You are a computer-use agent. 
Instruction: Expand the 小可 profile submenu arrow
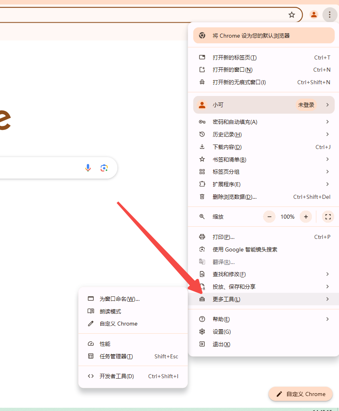[328, 105]
